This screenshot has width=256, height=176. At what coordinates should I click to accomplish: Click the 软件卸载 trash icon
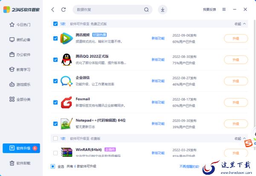[12, 163]
